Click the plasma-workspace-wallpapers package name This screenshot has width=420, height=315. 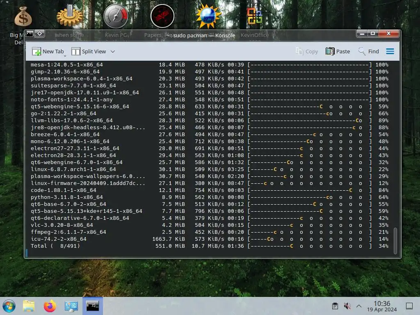coord(88,176)
